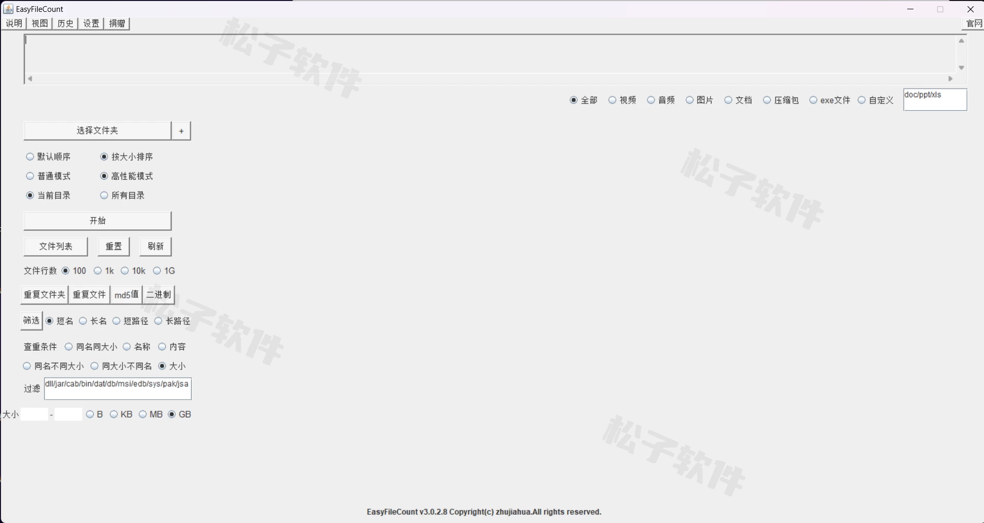Image resolution: width=984 pixels, height=523 pixels.
Task: Click the 官网 button at top right
Action: coord(974,24)
